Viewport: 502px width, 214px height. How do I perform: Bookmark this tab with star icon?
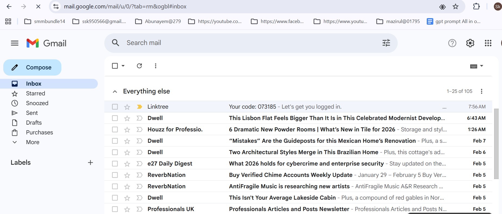(x=456, y=7)
